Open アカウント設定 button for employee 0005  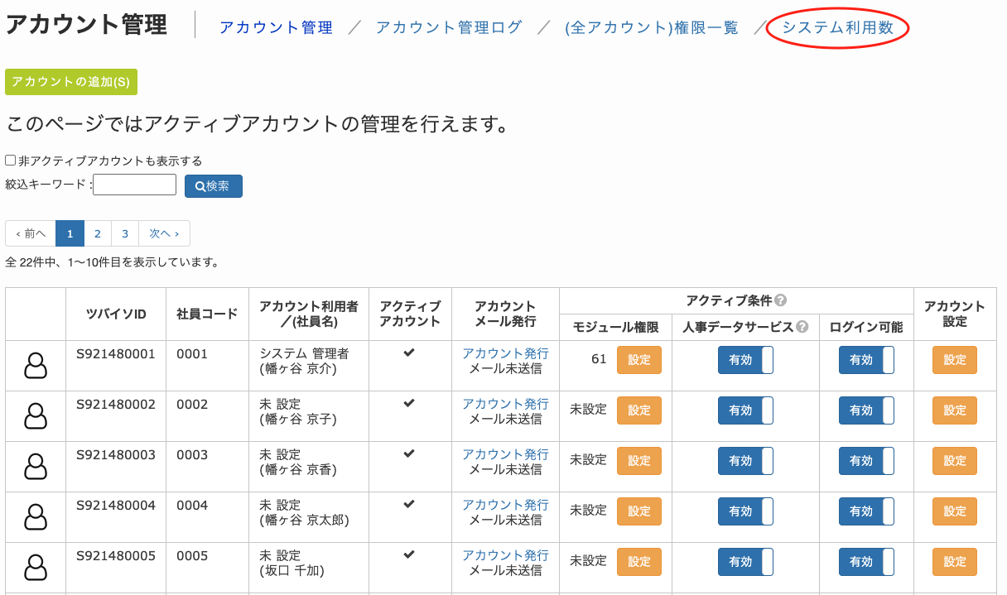point(955,562)
